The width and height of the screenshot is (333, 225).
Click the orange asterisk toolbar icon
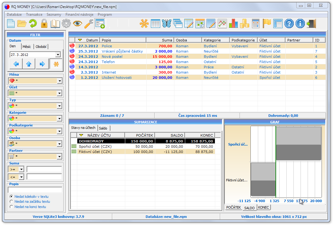tap(144, 23)
